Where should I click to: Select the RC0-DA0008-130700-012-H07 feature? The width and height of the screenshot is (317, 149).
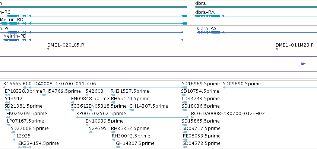pos(193,117)
